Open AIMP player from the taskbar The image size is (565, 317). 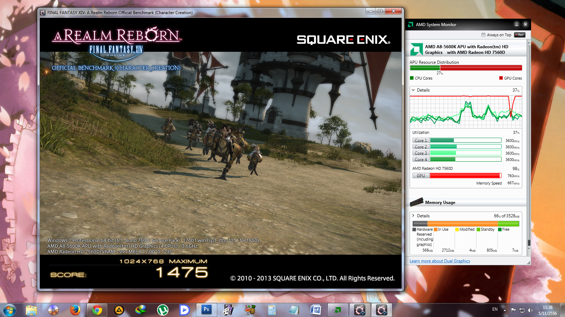pyautogui.click(x=119, y=310)
